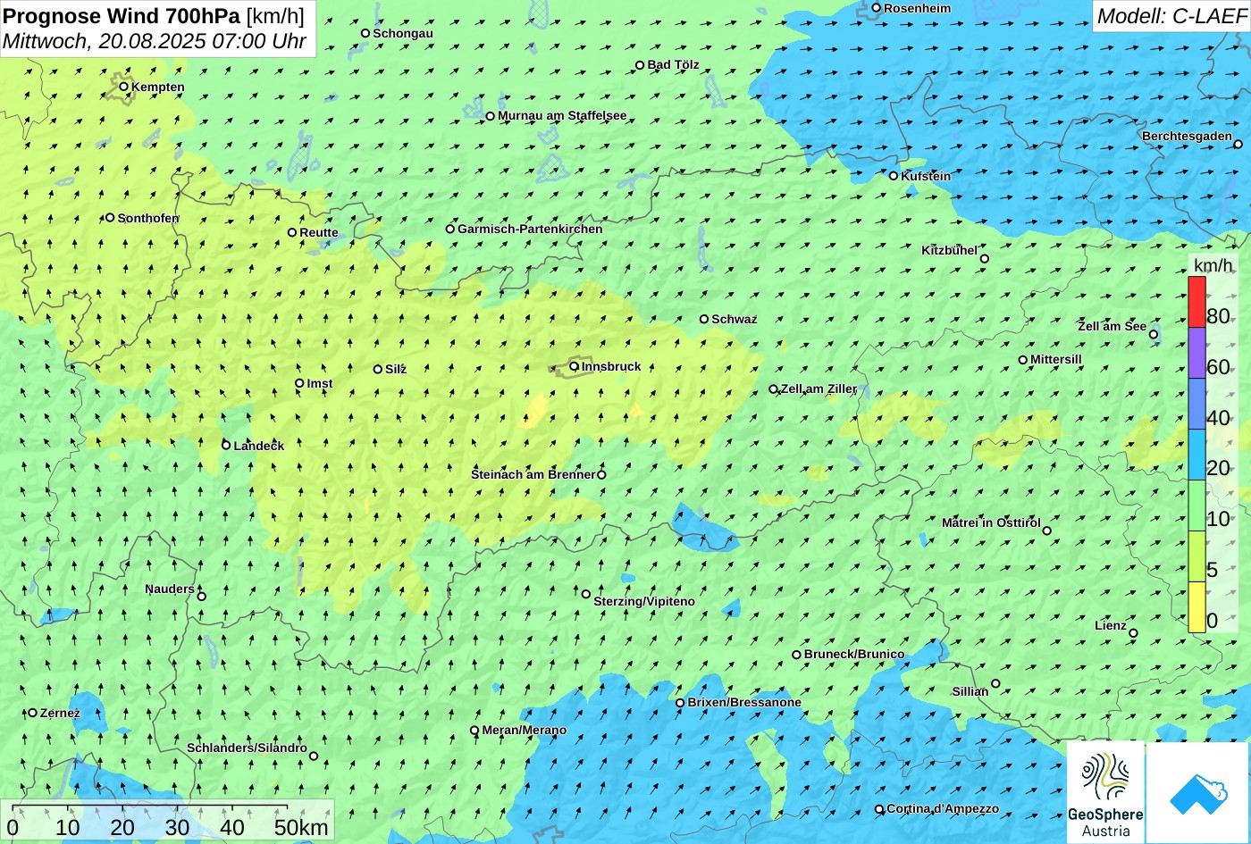The image size is (1251, 844).
Task: Click the blue cloud app logo
Action: click(x=1198, y=792)
